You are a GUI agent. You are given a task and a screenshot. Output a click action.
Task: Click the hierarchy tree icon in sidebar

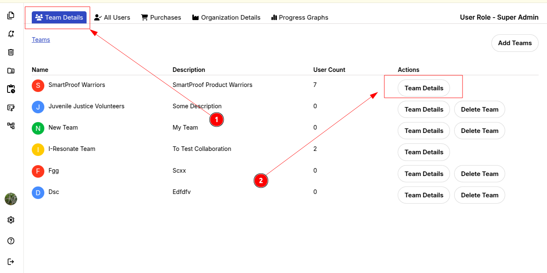[11, 125]
